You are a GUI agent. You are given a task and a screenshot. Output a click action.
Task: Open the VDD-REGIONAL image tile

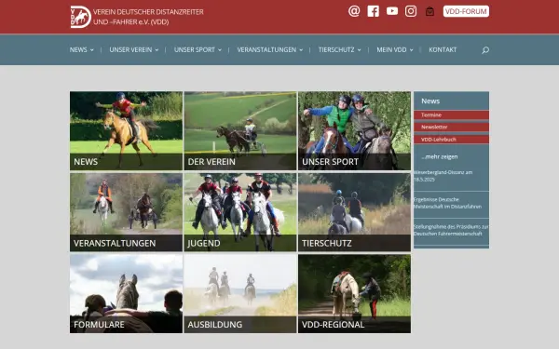click(x=354, y=294)
